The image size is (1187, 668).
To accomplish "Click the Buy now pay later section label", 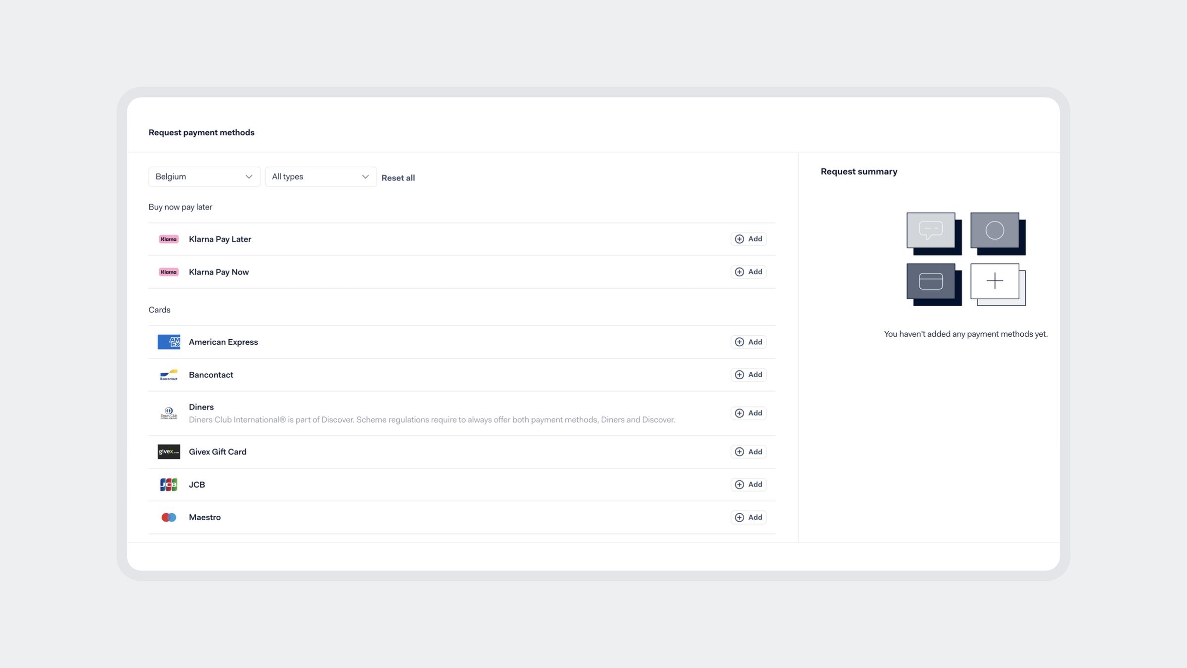I will pyautogui.click(x=180, y=207).
